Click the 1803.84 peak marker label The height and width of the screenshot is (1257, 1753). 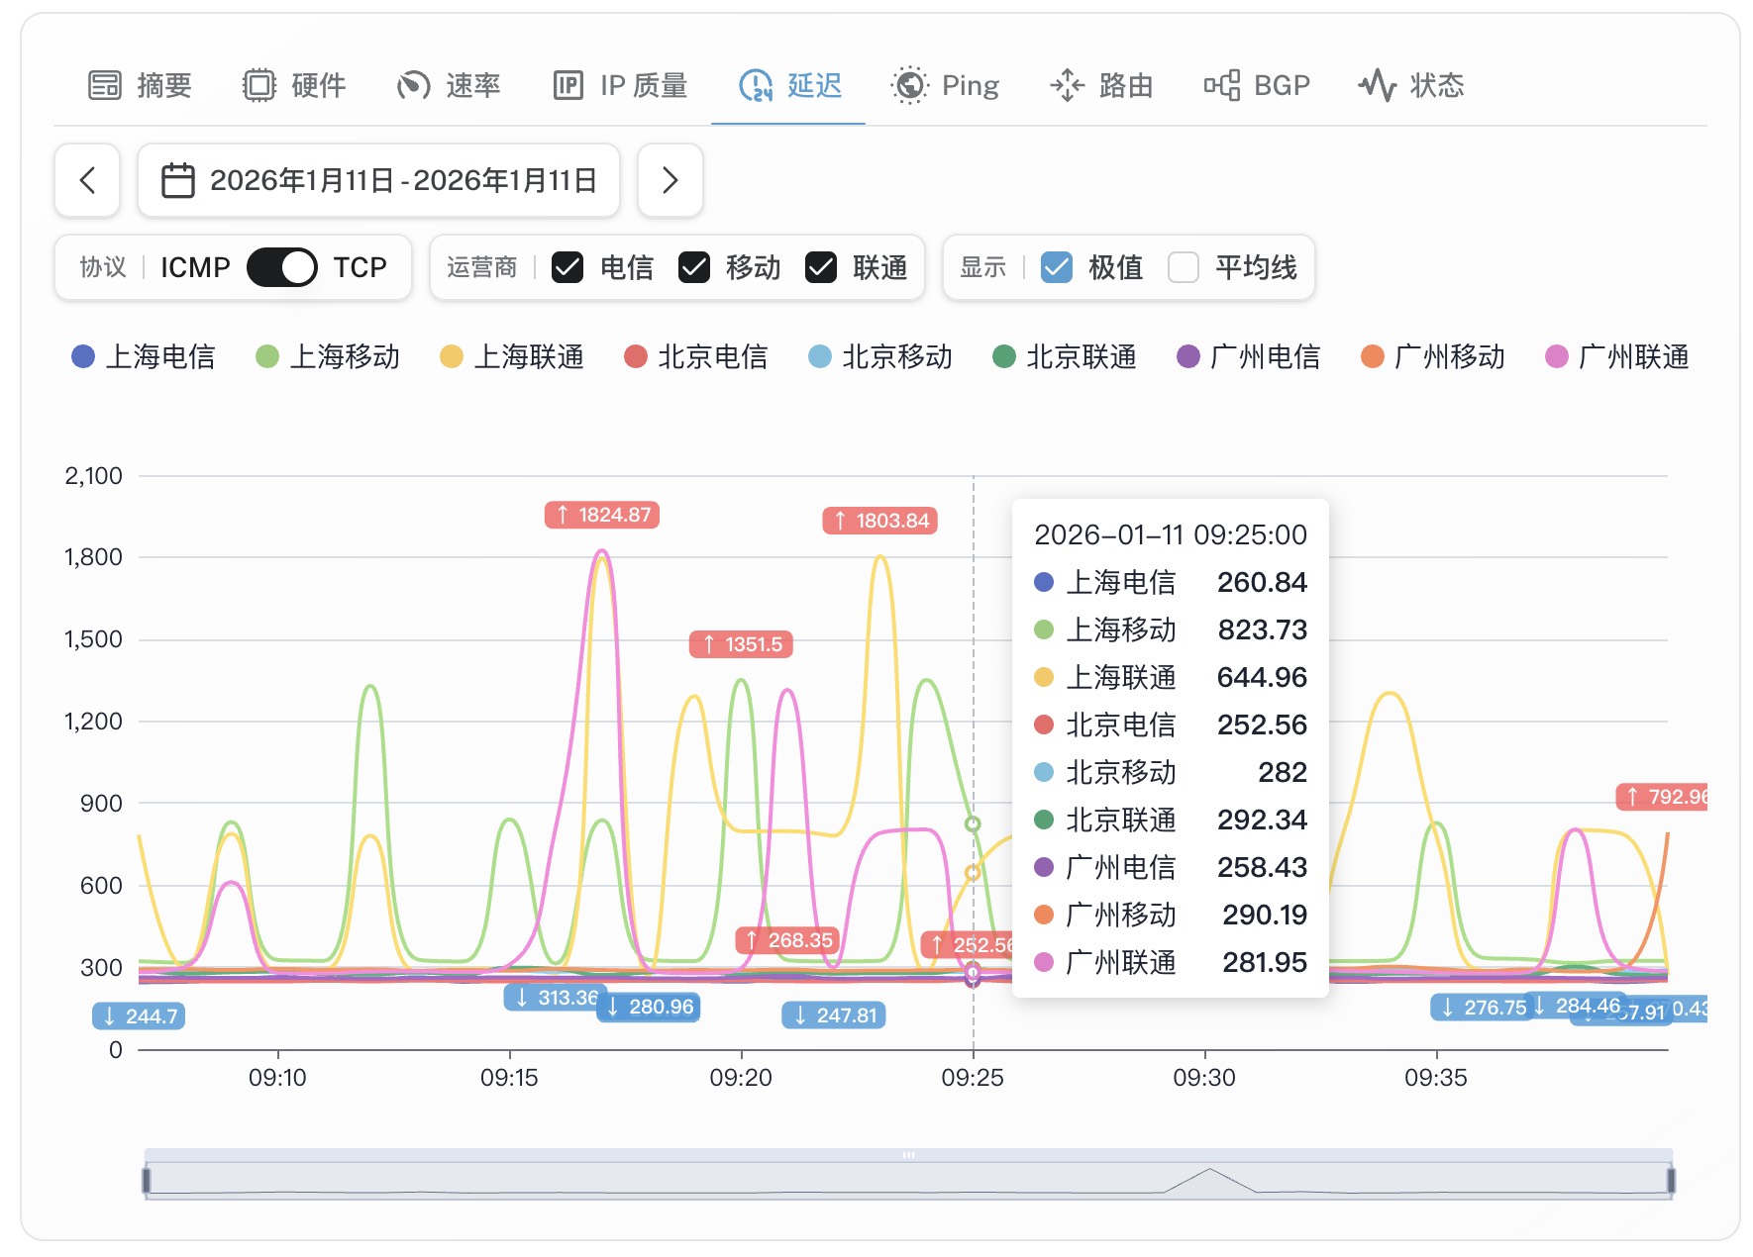click(x=879, y=521)
